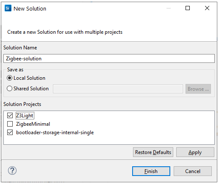Select the Z3Light project label

25,116
